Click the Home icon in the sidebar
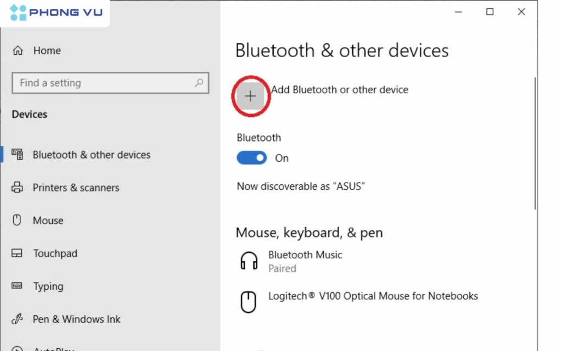This screenshot has height=351, width=562. click(19, 50)
